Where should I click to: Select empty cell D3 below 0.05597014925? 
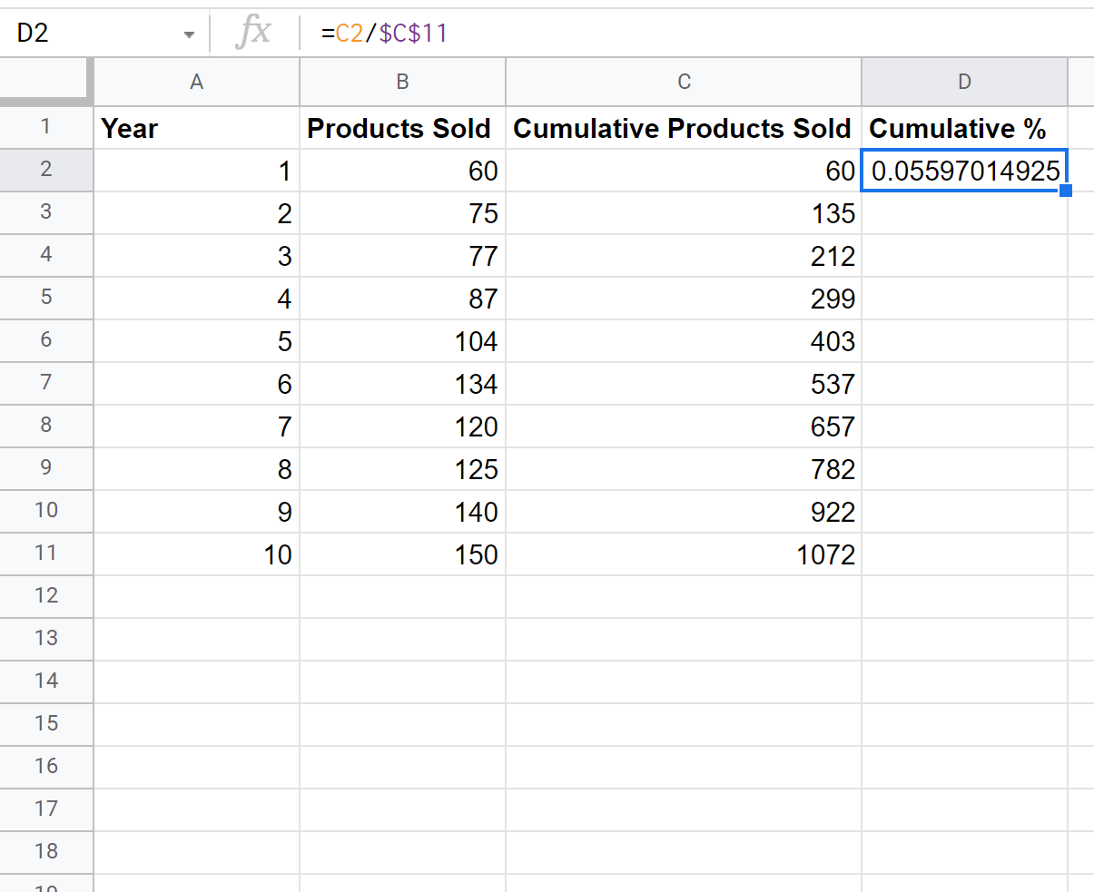coord(964,213)
